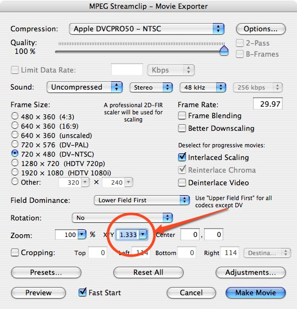The width and height of the screenshot is (297, 309).
Task: Select the 720 × 480 (DV-NTSC) frame size
Action: click(15, 153)
